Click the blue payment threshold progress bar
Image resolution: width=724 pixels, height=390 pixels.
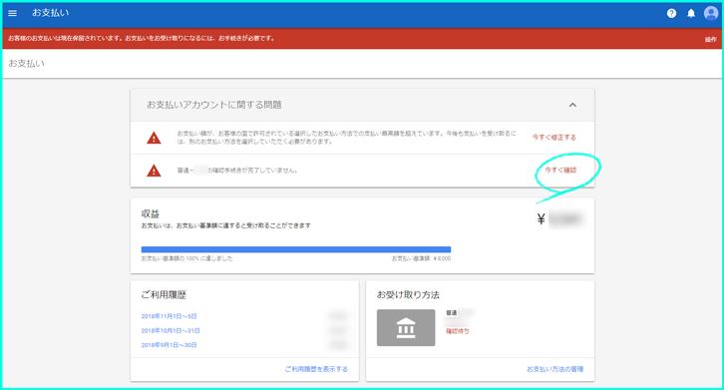[x=296, y=249]
